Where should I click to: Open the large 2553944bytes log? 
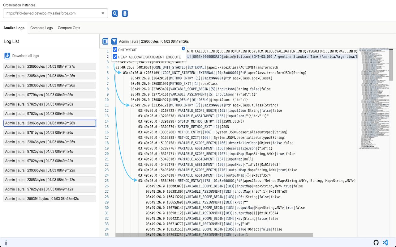50,199
